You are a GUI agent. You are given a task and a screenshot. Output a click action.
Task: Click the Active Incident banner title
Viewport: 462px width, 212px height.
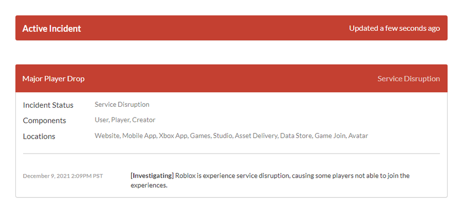52,29
